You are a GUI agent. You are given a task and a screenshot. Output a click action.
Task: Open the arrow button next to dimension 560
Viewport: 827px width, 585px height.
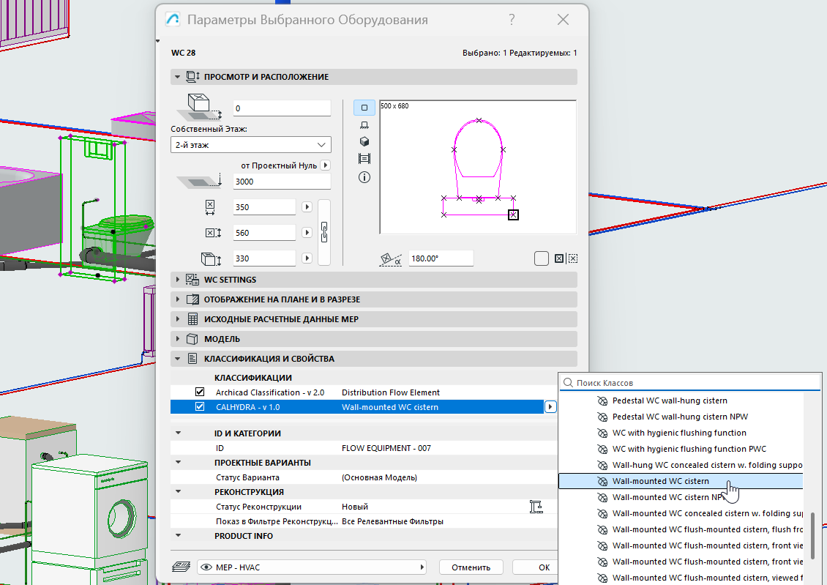(307, 232)
